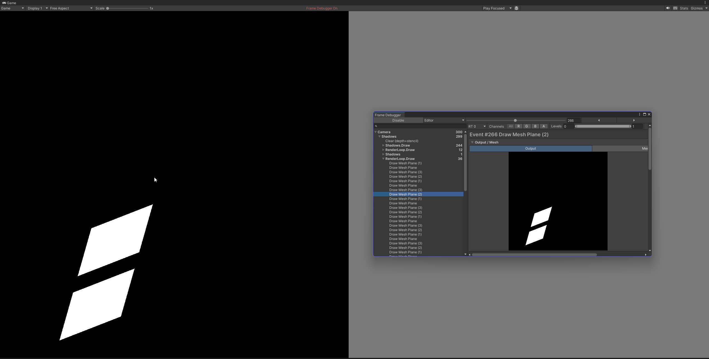Collapse the Shadows 299 tree node
Viewport: 709px width, 359px height.
tap(380, 137)
